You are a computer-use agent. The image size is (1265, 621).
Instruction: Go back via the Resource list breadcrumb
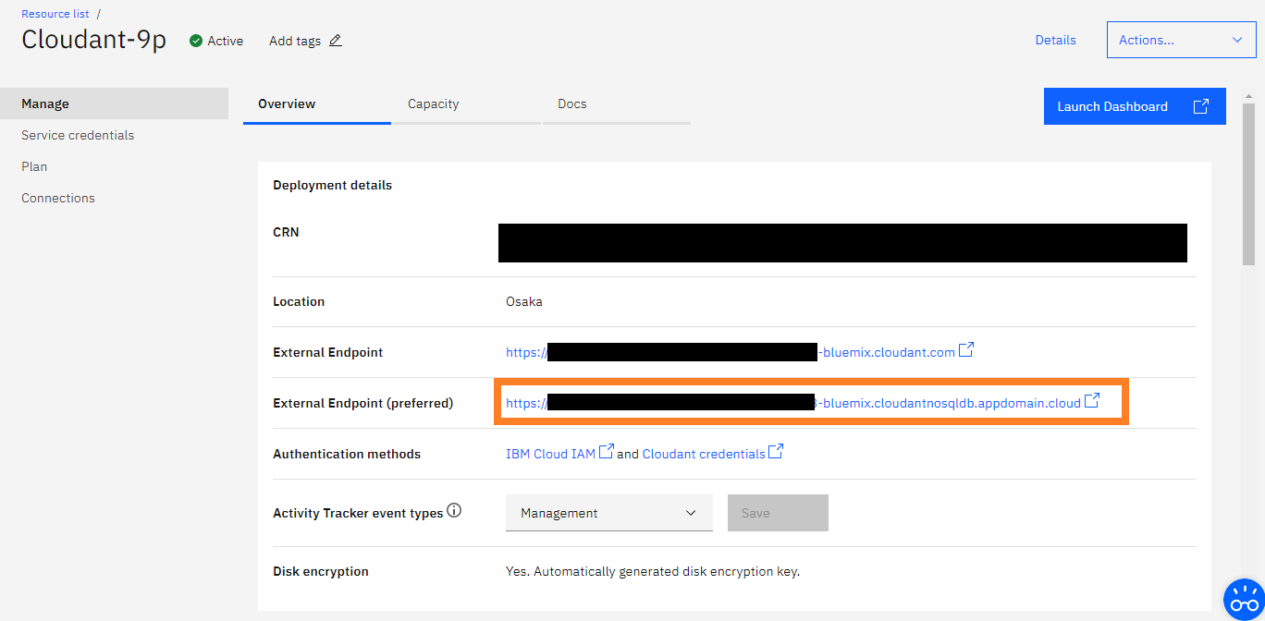point(55,14)
